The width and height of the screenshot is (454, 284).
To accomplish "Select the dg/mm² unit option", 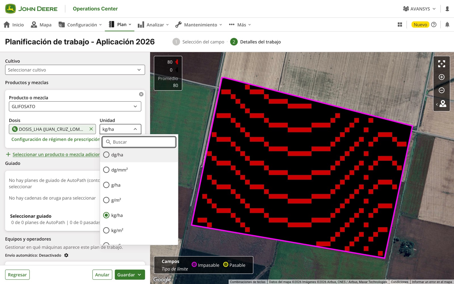I will coord(139,170).
